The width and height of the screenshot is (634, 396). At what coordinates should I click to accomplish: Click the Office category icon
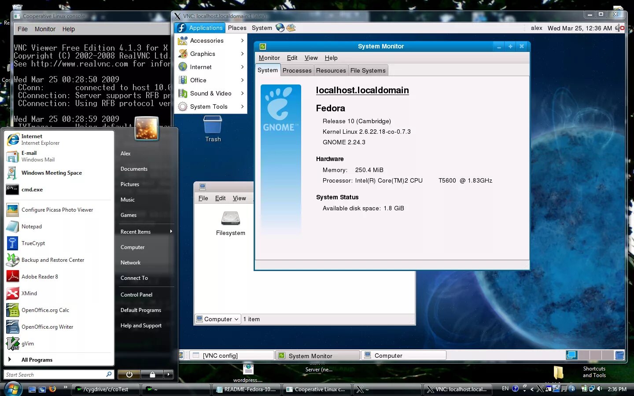click(183, 80)
